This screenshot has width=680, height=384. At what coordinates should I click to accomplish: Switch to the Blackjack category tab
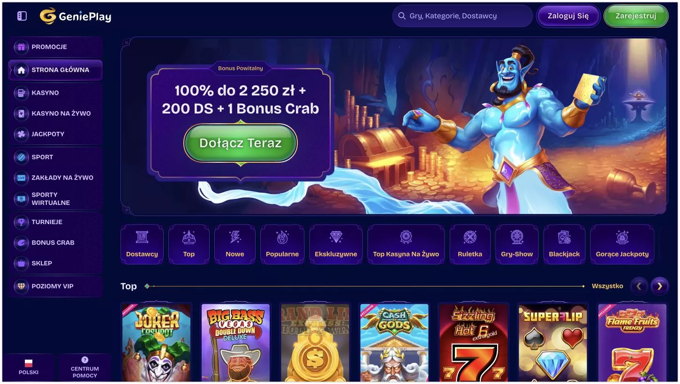point(564,244)
